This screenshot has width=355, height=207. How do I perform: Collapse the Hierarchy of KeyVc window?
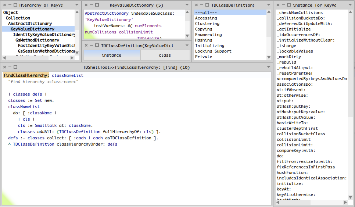[10, 5]
